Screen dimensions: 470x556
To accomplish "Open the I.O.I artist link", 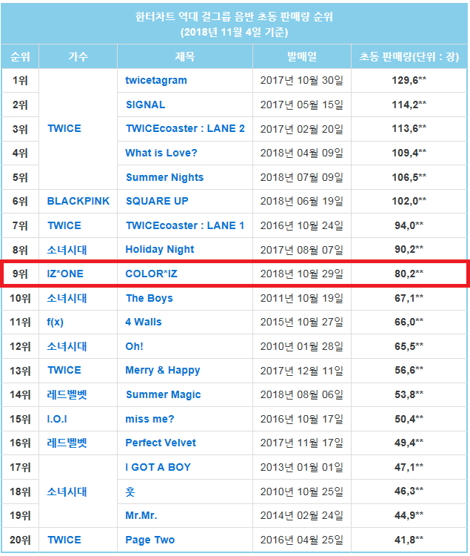I will [x=57, y=419].
